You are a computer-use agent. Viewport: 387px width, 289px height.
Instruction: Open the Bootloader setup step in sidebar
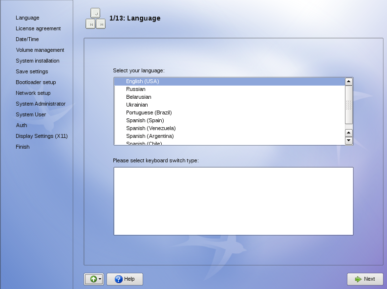click(36, 82)
